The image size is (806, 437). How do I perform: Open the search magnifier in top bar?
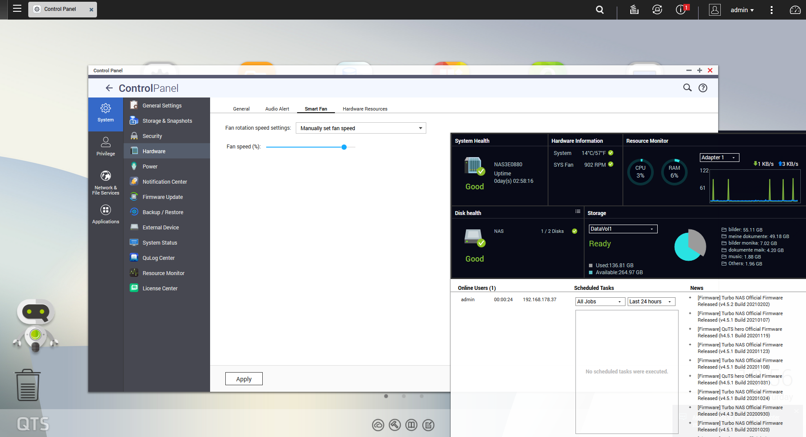pyautogui.click(x=599, y=10)
